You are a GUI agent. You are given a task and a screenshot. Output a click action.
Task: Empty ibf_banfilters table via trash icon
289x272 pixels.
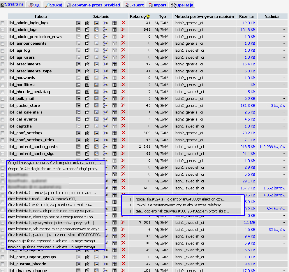[114, 85]
